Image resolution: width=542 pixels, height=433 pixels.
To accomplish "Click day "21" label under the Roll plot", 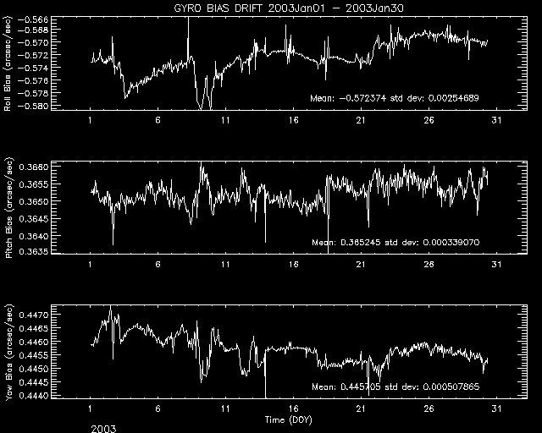I will [x=361, y=120].
